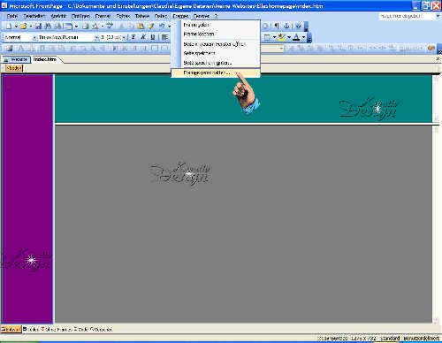This screenshot has height=343, width=442.
Task: Open the Bearbeiten menu
Action: click(x=34, y=16)
